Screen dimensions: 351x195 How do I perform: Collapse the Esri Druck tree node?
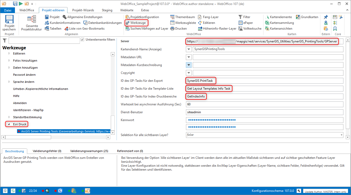(x=9, y=124)
